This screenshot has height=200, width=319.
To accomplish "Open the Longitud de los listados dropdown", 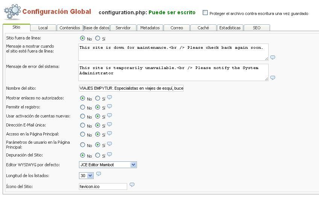I will tap(86, 176).
